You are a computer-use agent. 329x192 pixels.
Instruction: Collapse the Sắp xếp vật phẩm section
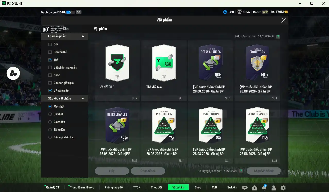83,98
